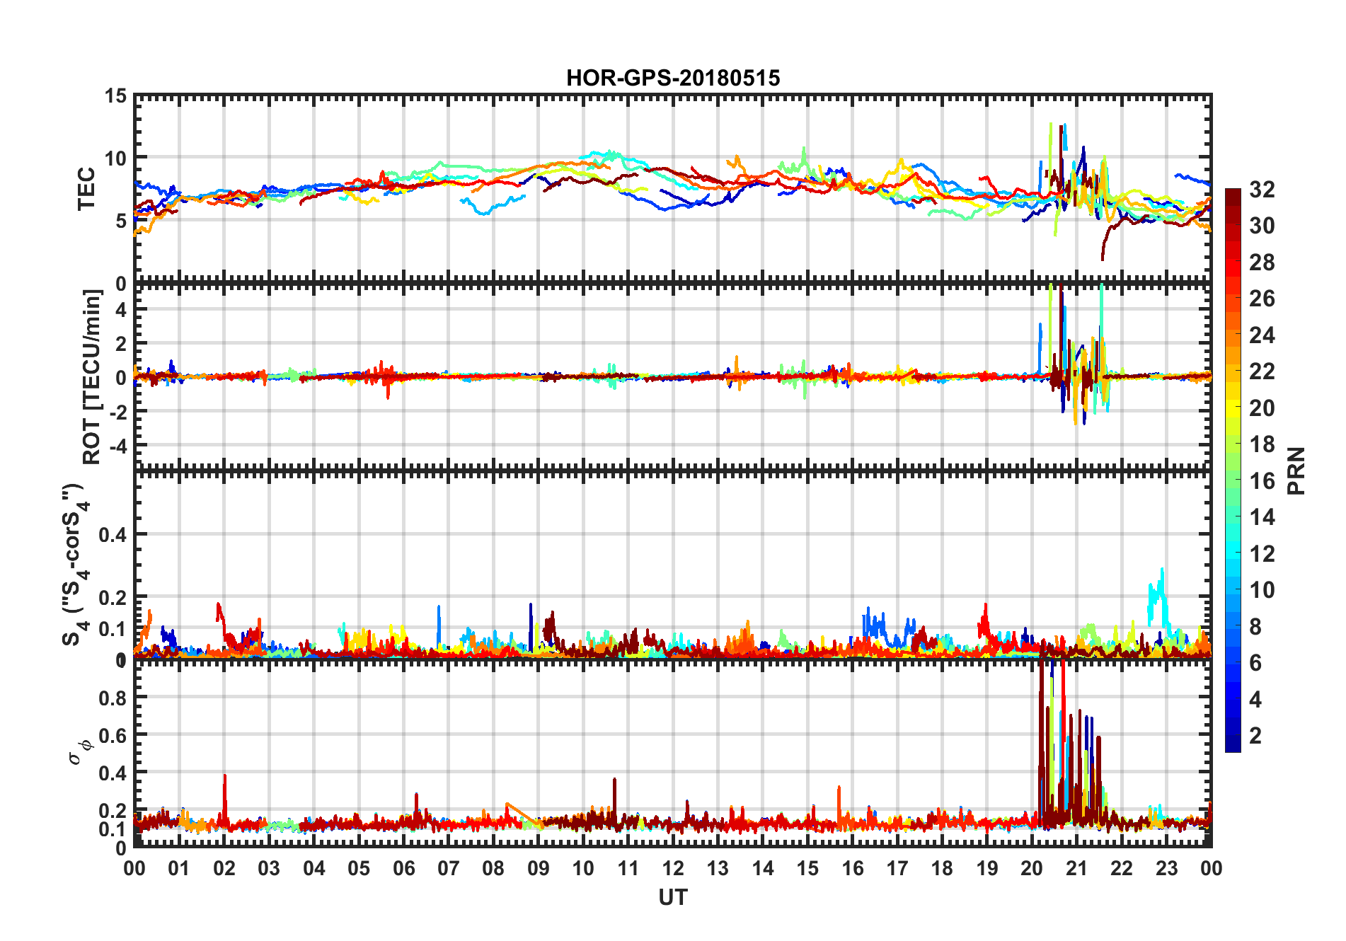The height and width of the screenshot is (941, 1346).
Task: Click x-axis tick label 21
Action: click(1077, 869)
